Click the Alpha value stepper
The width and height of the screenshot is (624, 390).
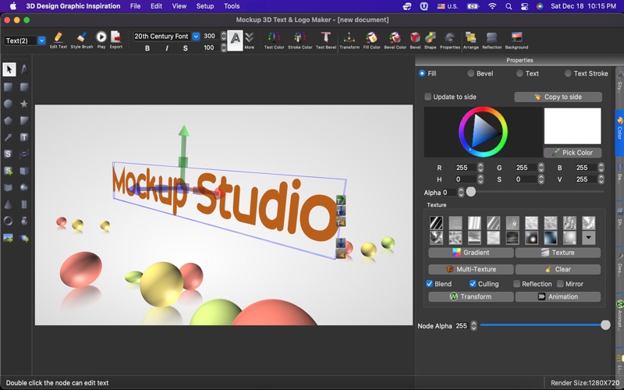pos(461,193)
